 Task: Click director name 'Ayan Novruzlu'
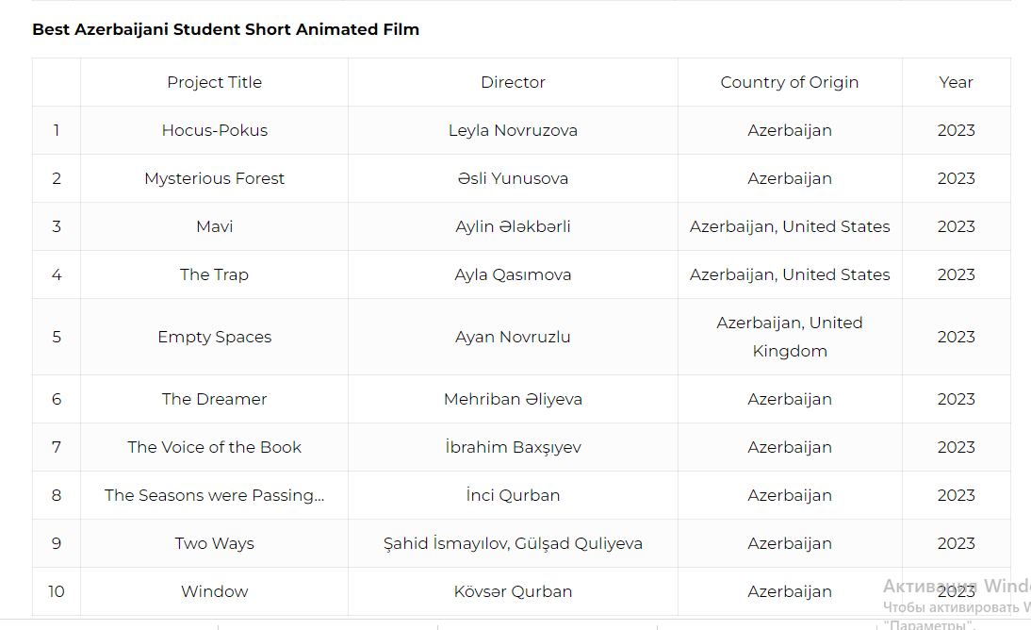pos(513,337)
